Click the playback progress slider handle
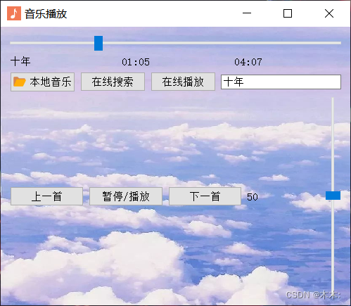 (x=98, y=43)
